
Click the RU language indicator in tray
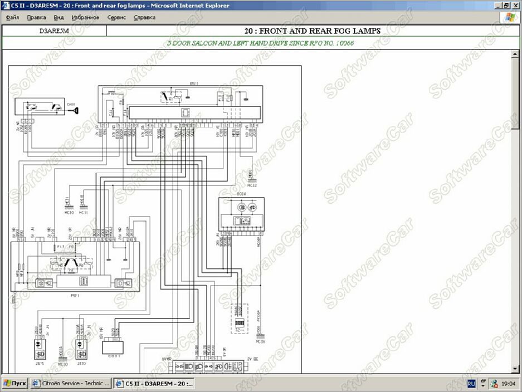click(471, 383)
